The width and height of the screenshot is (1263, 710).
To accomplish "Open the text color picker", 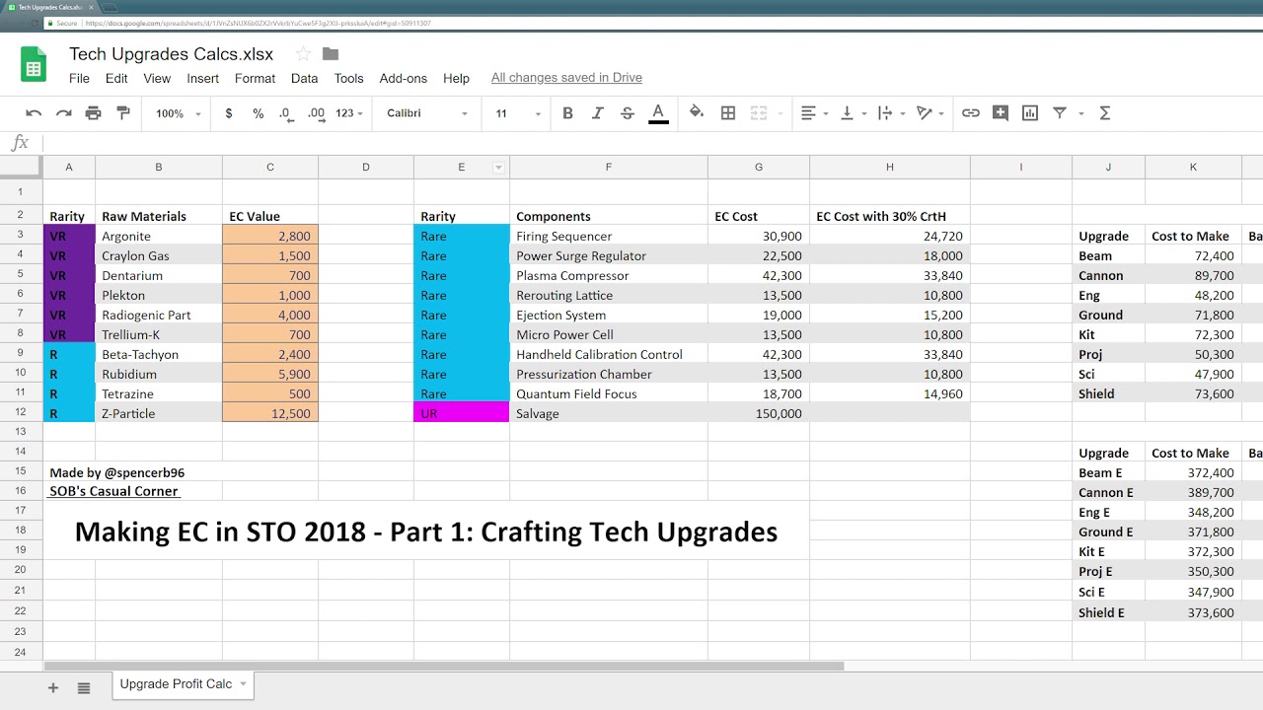I will [x=658, y=113].
